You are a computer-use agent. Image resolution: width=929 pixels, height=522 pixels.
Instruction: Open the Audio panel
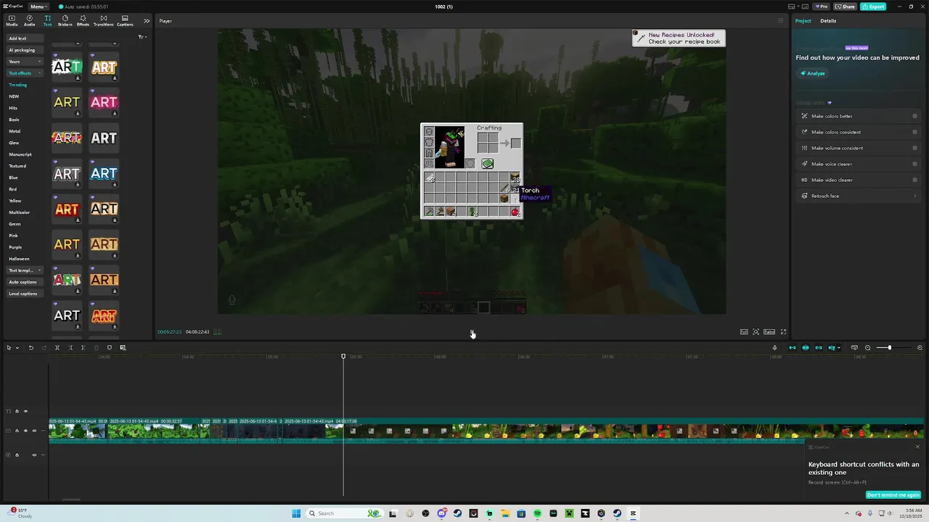(x=29, y=20)
